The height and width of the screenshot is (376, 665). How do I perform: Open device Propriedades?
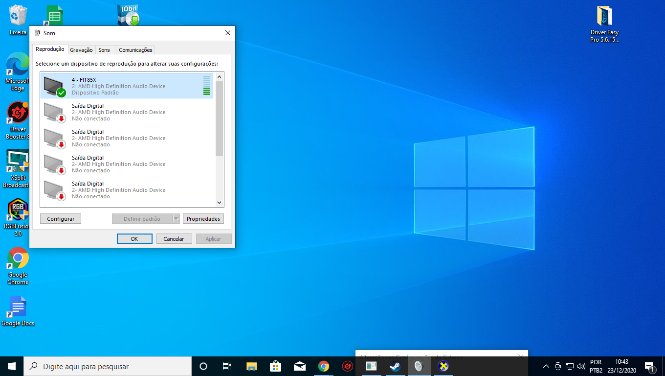pyautogui.click(x=203, y=219)
